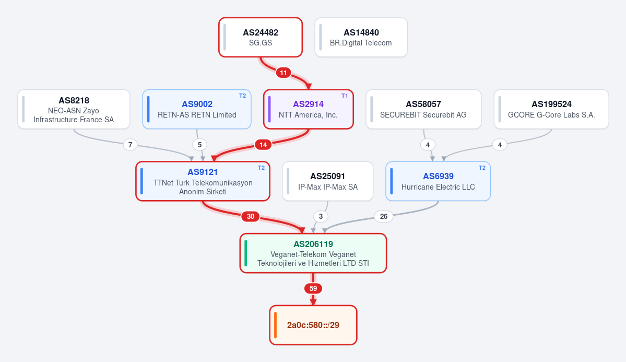
Task: Open the AS8218 NEO-ASN Zayo node
Action: [74, 109]
